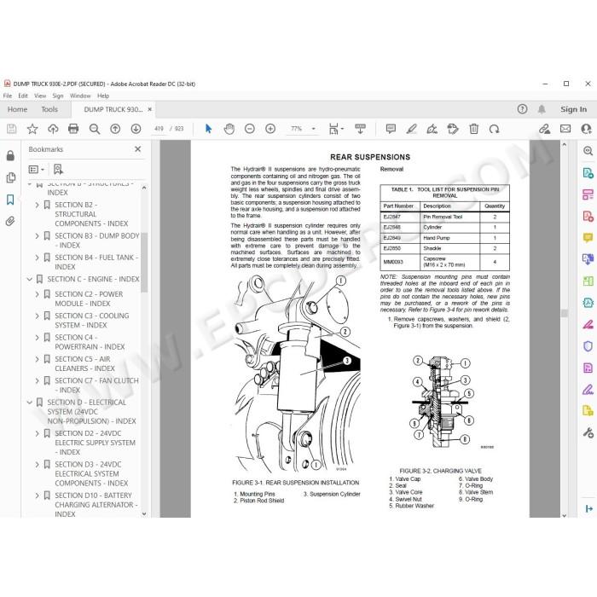This screenshot has height=597, width=597.
Task: Open bookmark options dropdown
Action: pyautogui.click(x=37, y=170)
